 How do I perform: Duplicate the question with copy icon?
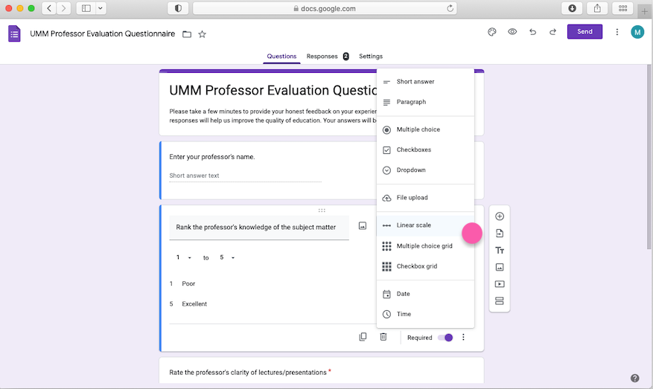click(363, 337)
